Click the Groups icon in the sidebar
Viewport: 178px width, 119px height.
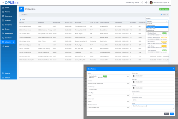3,29
